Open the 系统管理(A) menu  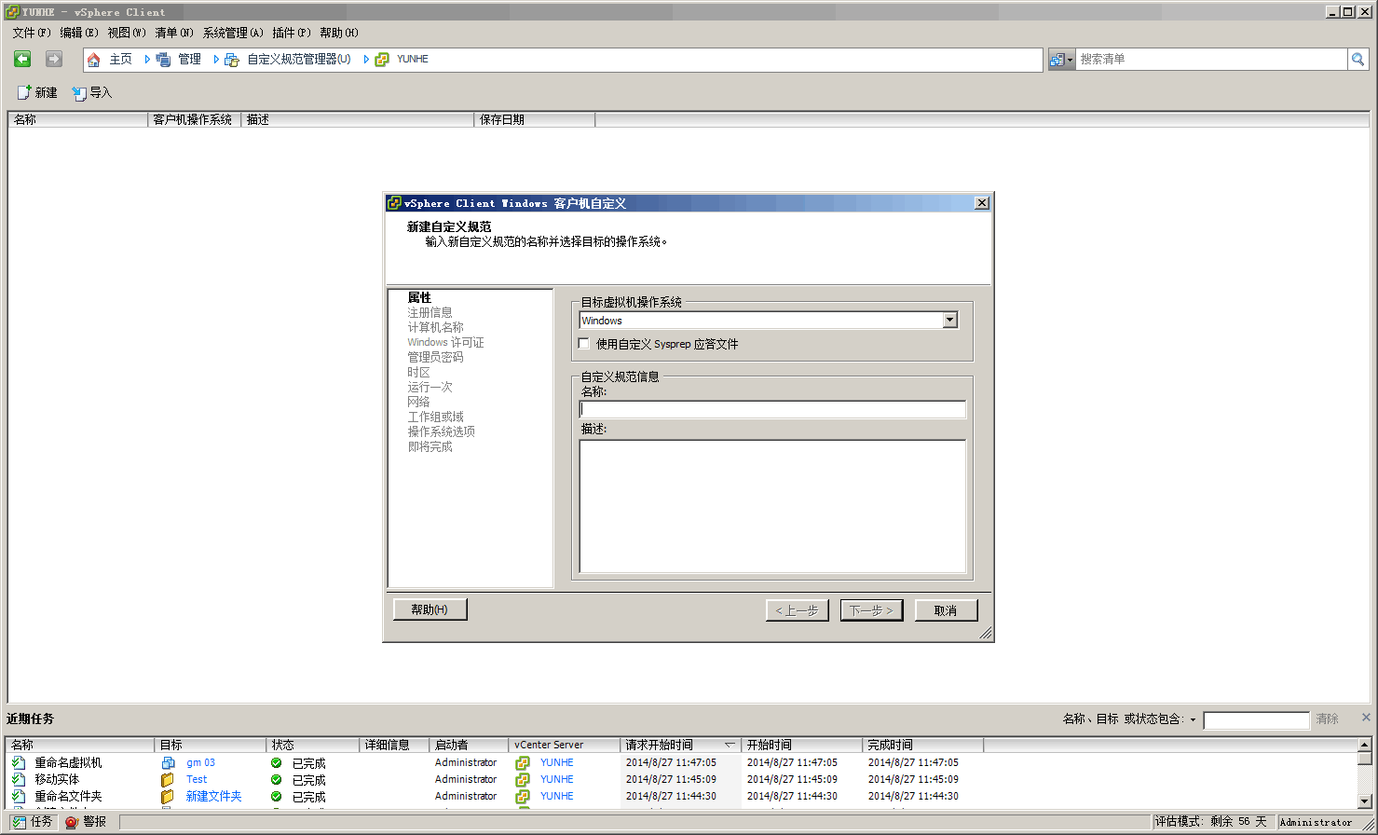pyautogui.click(x=233, y=33)
